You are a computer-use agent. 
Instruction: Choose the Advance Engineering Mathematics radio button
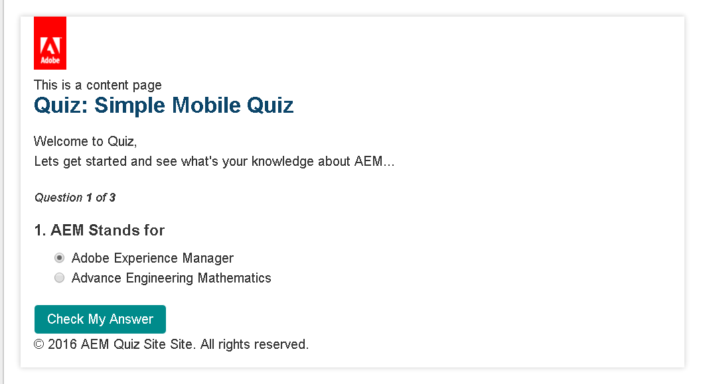60,278
